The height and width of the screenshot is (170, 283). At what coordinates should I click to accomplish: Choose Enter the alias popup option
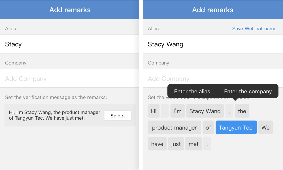click(192, 91)
